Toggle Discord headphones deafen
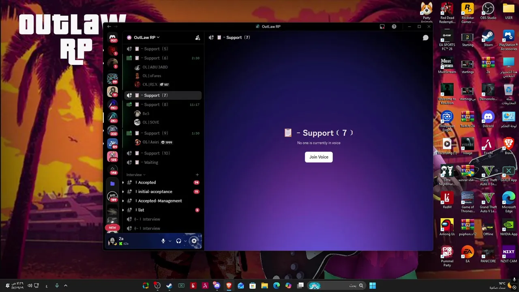 pyautogui.click(x=178, y=241)
